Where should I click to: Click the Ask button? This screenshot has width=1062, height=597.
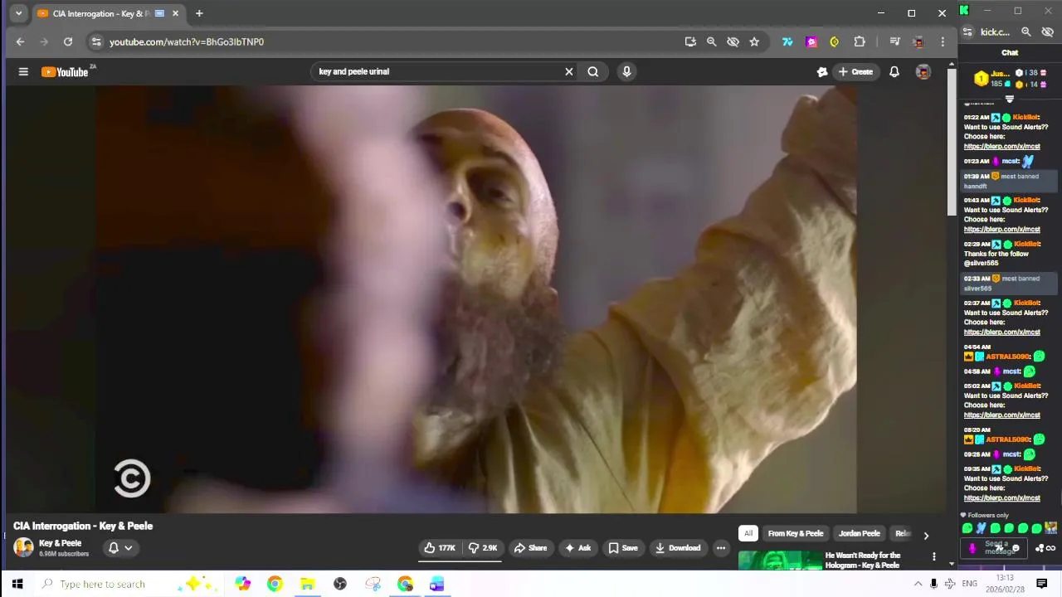click(577, 548)
